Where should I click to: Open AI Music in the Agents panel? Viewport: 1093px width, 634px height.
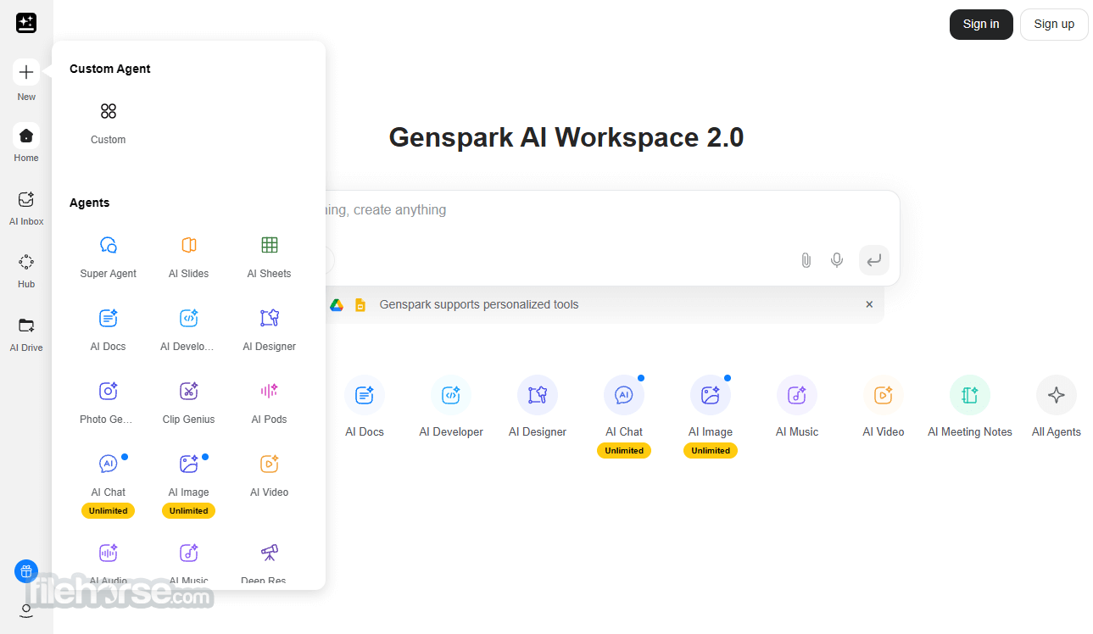point(189,553)
